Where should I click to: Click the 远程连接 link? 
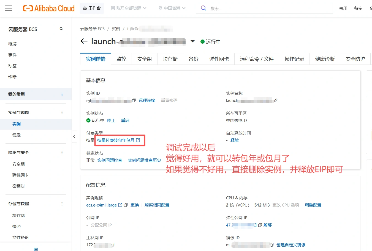coord(147,101)
